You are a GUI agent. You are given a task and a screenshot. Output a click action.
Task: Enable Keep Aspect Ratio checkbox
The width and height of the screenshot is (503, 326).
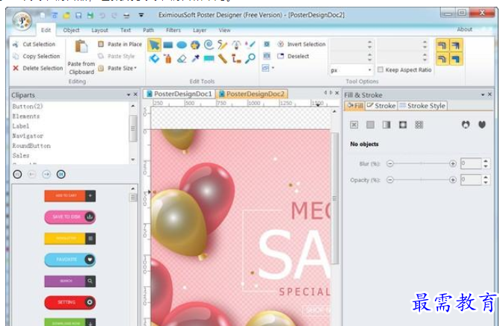[x=380, y=70]
